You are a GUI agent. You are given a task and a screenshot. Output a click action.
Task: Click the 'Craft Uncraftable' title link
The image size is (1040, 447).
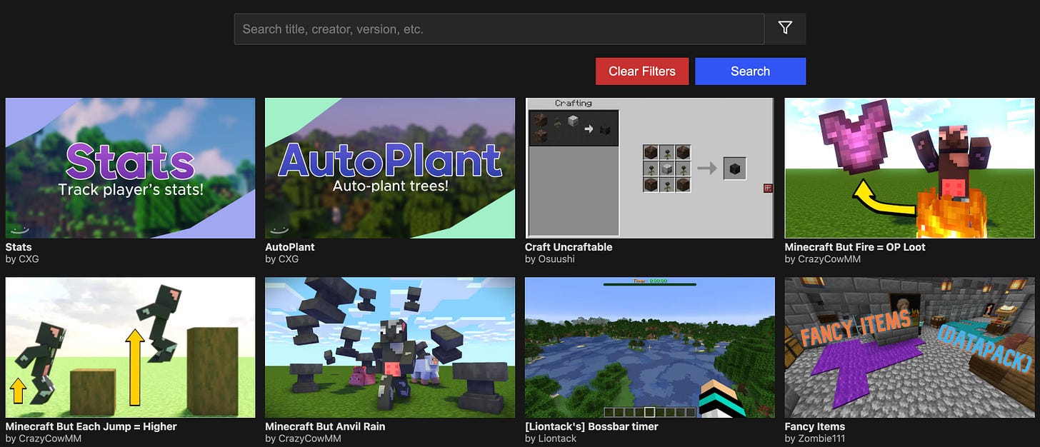coord(569,247)
